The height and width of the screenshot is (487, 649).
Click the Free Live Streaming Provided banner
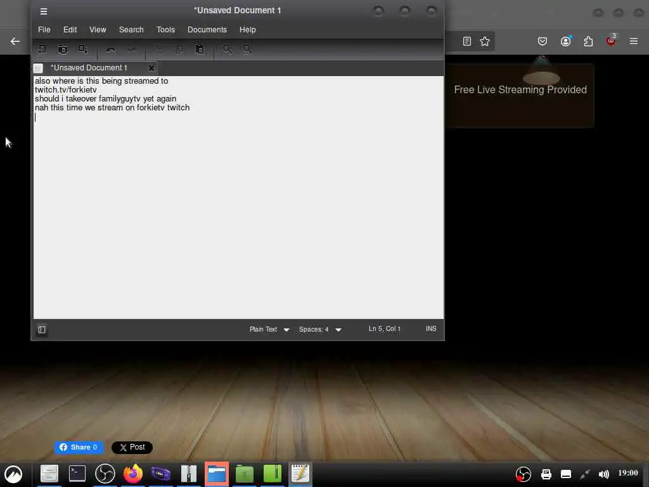click(x=520, y=90)
